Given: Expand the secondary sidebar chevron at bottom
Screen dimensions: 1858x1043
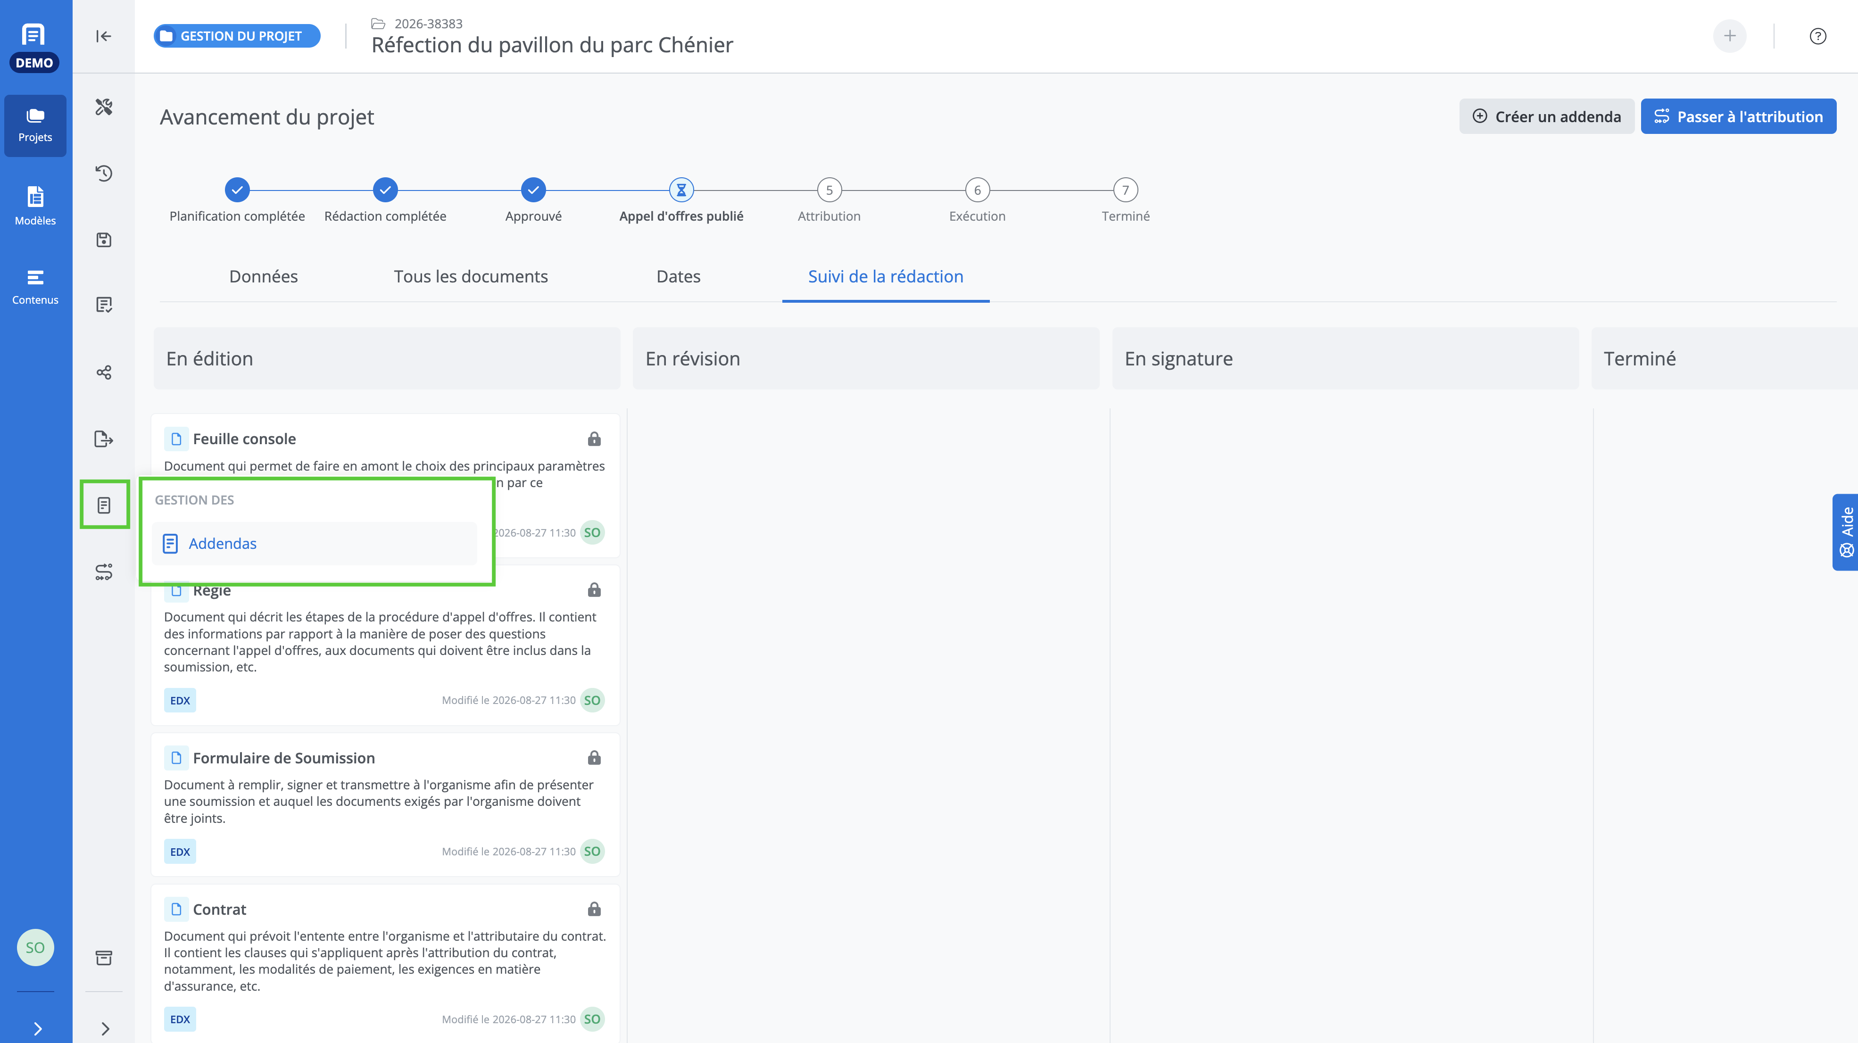Looking at the screenshot, I should 105,1028.
